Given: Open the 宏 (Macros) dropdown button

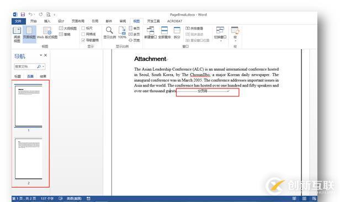Looking at the screenshot, I should coord(235,34).
